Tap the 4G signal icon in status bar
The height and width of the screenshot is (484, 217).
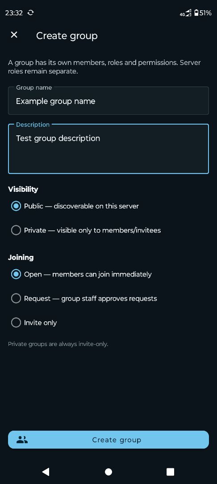[x=186, y=13]
